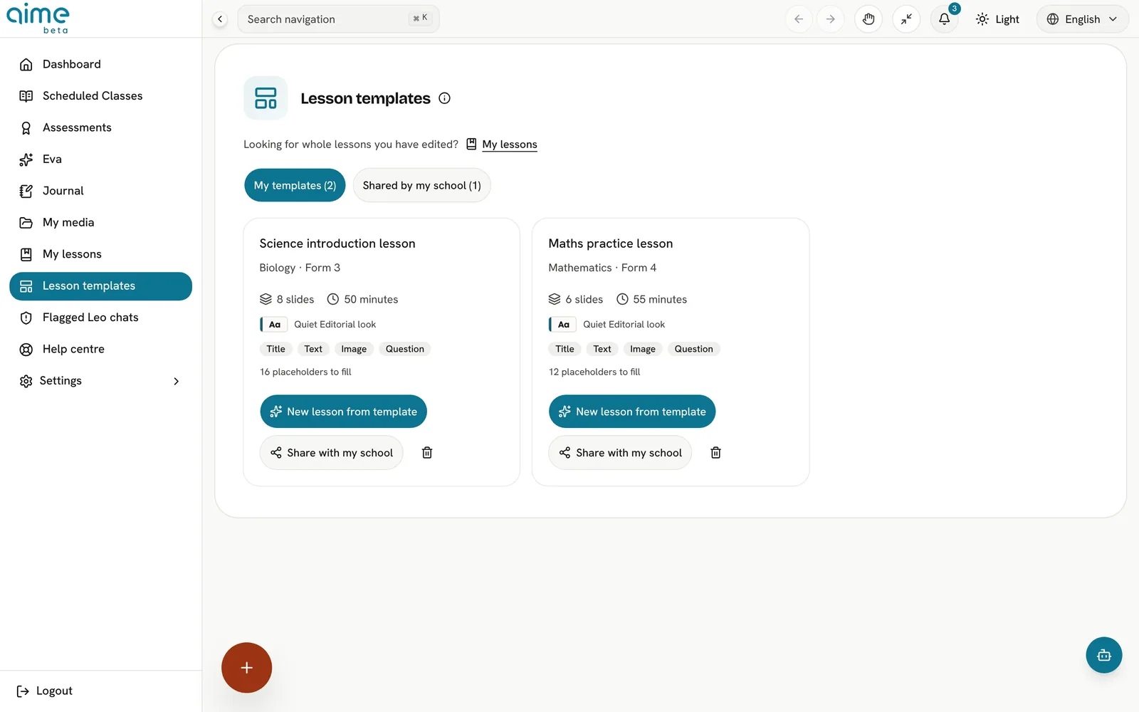The width and height of the screenshot is (1139, 712).
Task: Delete the Science introduction lesson template
Action: [427, 453]
